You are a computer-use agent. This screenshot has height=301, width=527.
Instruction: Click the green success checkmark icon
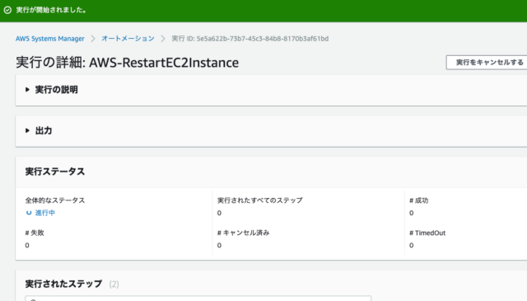[x=7, y=10]
